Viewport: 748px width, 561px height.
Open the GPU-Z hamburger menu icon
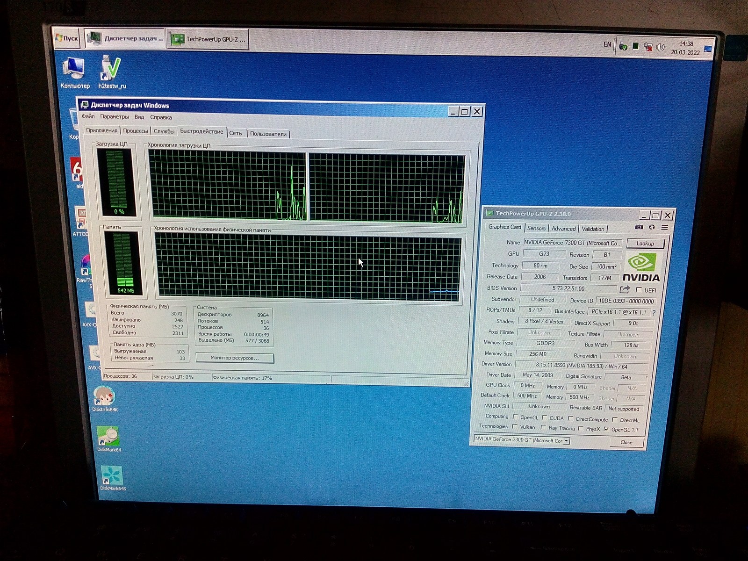click(x=664, y=227)
